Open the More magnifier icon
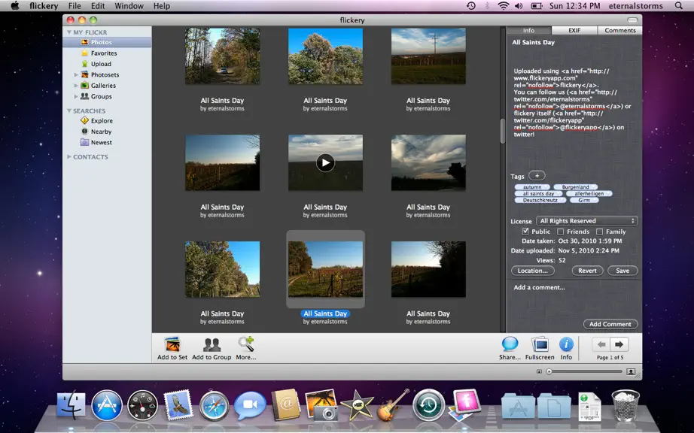Viewport: 694px width, 433px height. (245, 344)
